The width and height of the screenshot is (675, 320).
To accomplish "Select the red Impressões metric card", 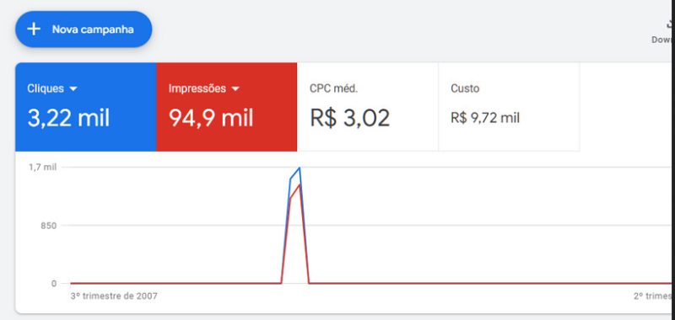I will click(x=226, y=107).
